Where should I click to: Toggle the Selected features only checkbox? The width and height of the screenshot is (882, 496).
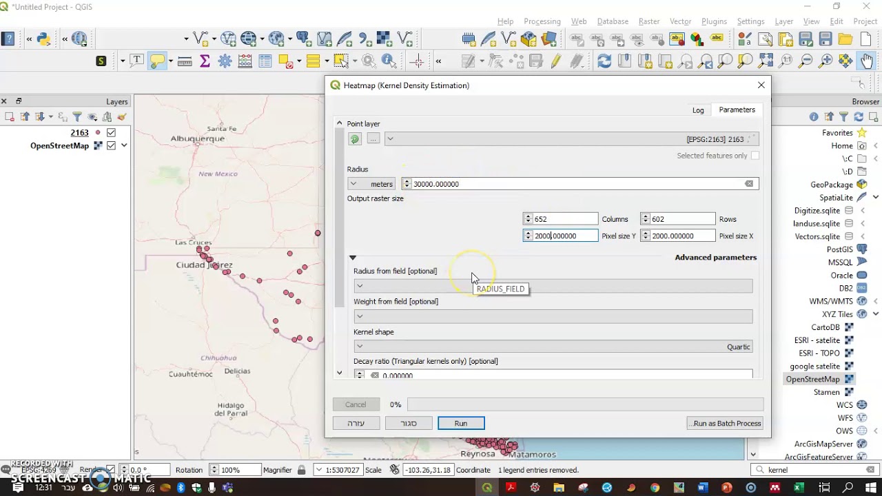(755, 156)
